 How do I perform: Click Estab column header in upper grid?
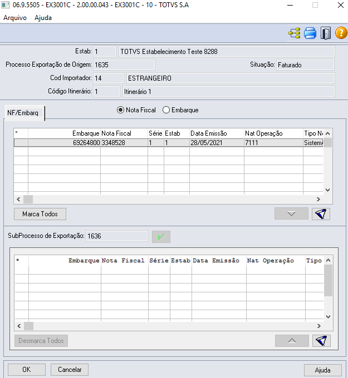tap(177, 133)
